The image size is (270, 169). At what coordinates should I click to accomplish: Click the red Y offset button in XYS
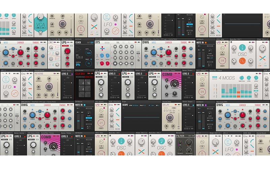(107, 63)
